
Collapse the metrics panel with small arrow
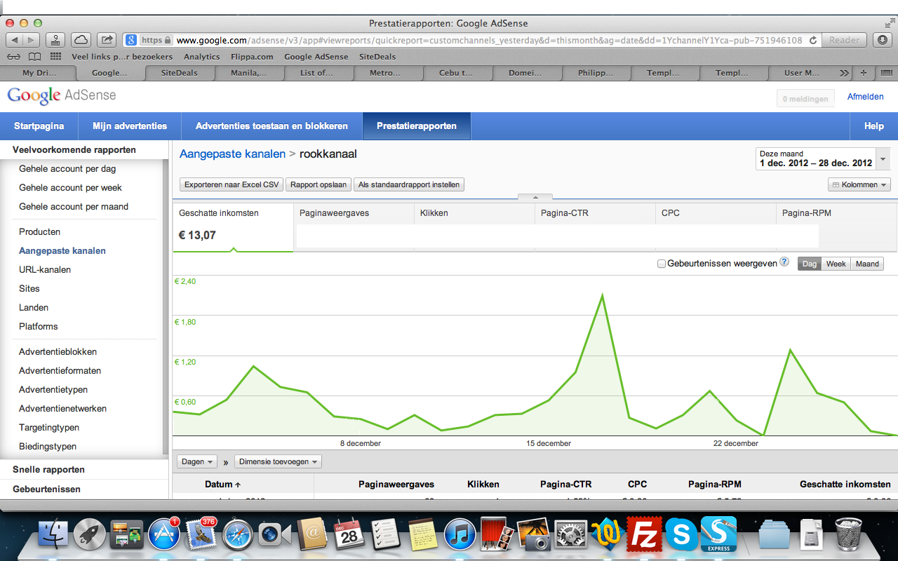(x=535, y=198)
